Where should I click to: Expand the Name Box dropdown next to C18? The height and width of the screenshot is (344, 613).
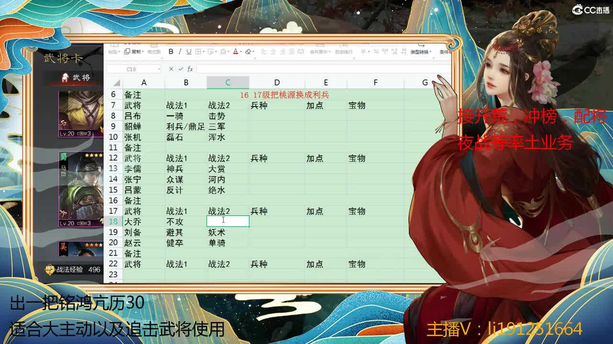pos(159,69)
